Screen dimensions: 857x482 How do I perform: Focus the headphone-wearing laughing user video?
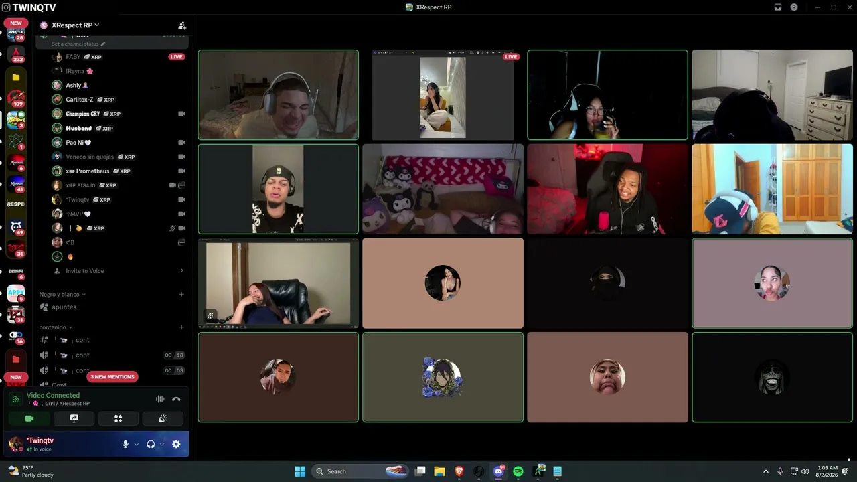(x=278, y=94)
